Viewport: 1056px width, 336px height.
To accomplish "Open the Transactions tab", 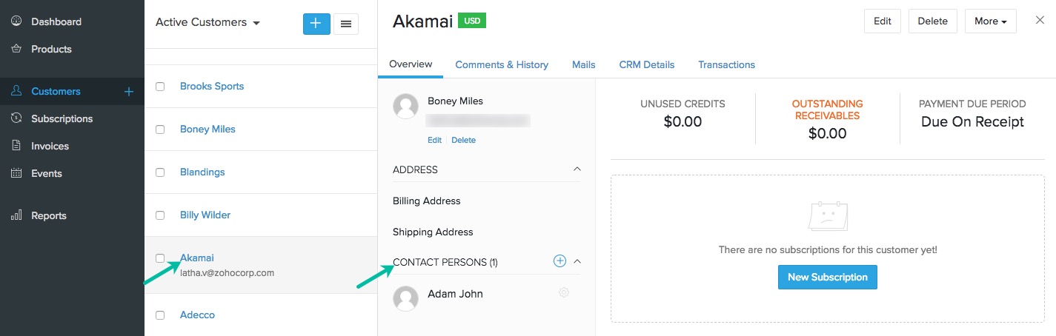I will point(726,64).
